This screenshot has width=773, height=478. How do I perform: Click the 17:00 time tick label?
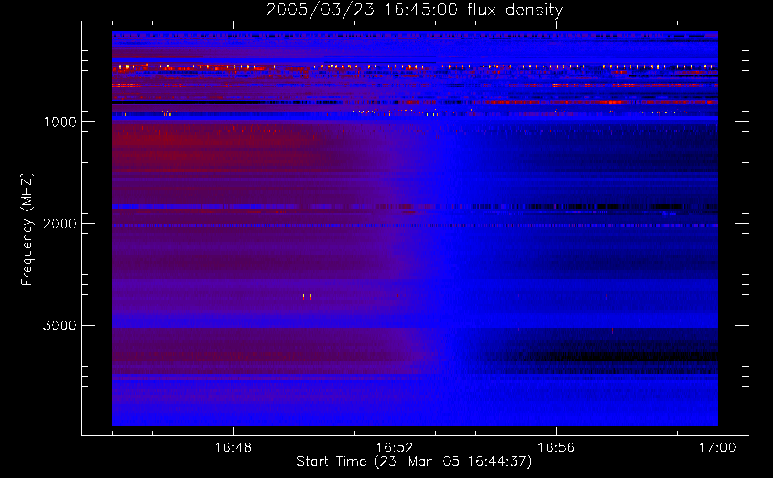[718, 448]
